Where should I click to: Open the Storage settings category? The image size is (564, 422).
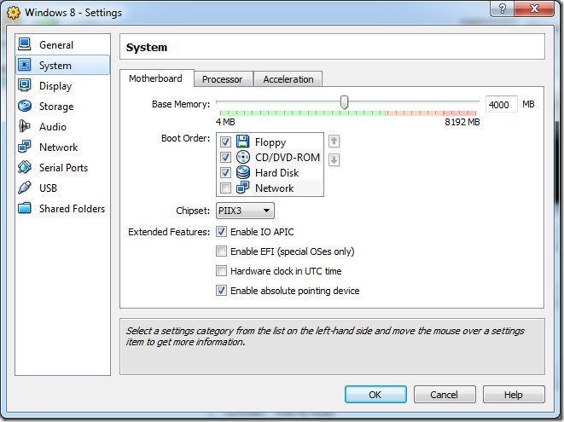click(62, 106)
